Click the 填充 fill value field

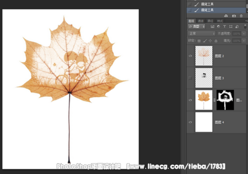pos(237,41)
